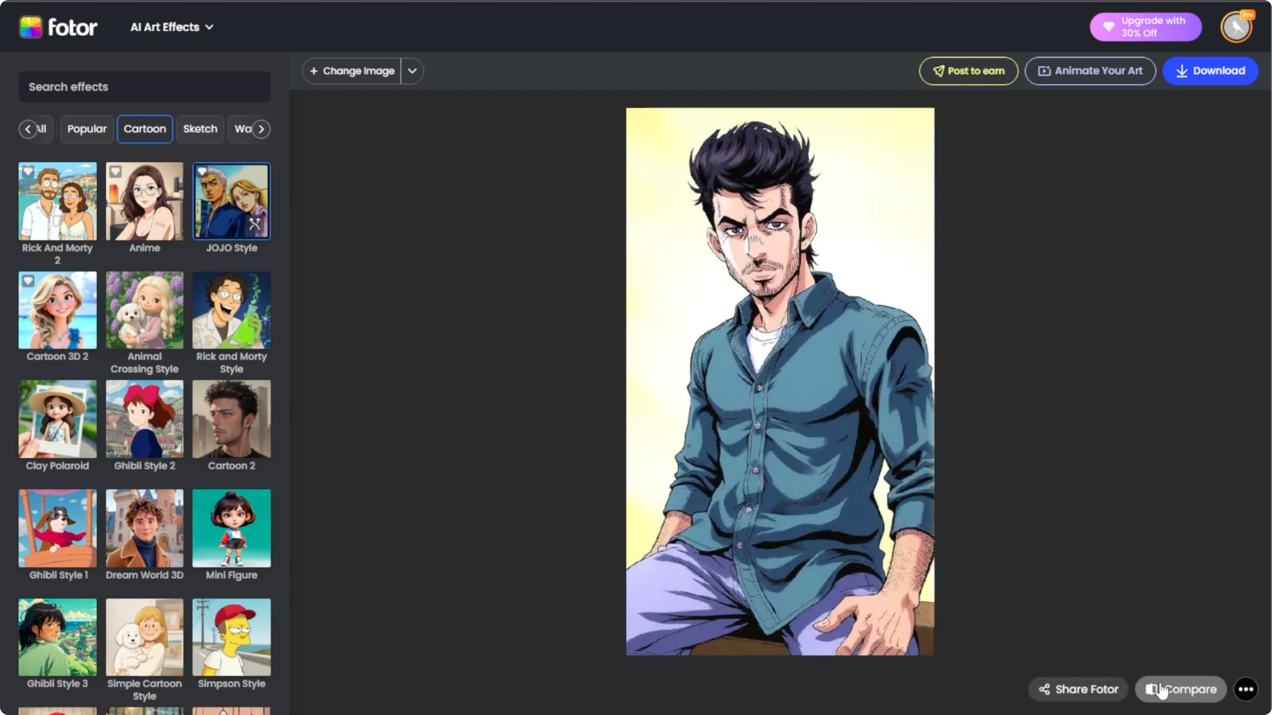1272x715 pixels.
Task: Apply the Cartoon 2 effect
Action: click(x=232, y=419)
